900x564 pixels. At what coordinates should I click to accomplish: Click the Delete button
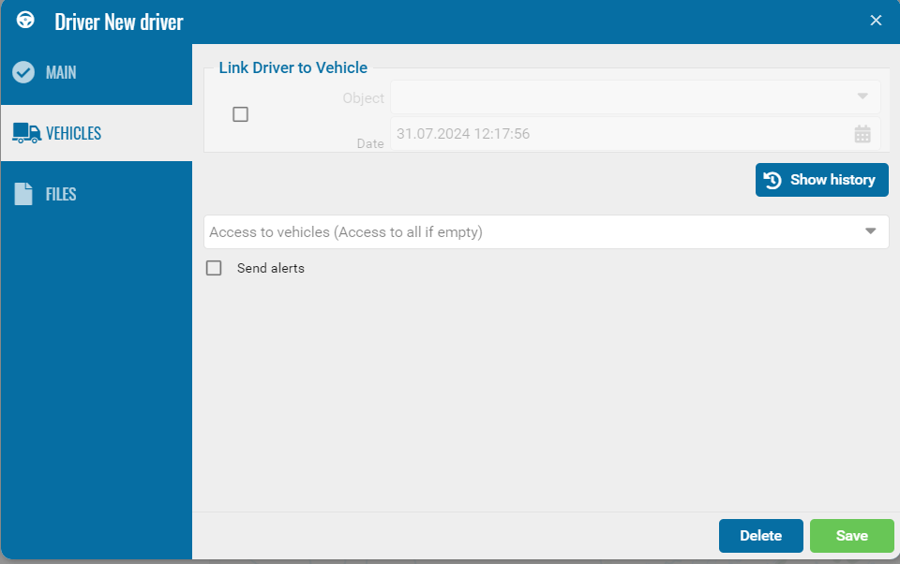pos(760,536)
